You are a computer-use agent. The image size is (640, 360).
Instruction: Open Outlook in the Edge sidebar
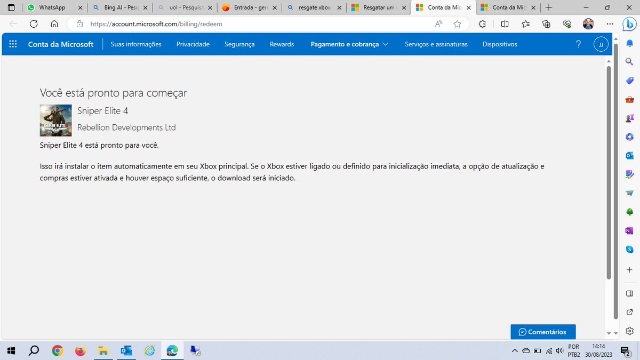(x=629, y=156)
